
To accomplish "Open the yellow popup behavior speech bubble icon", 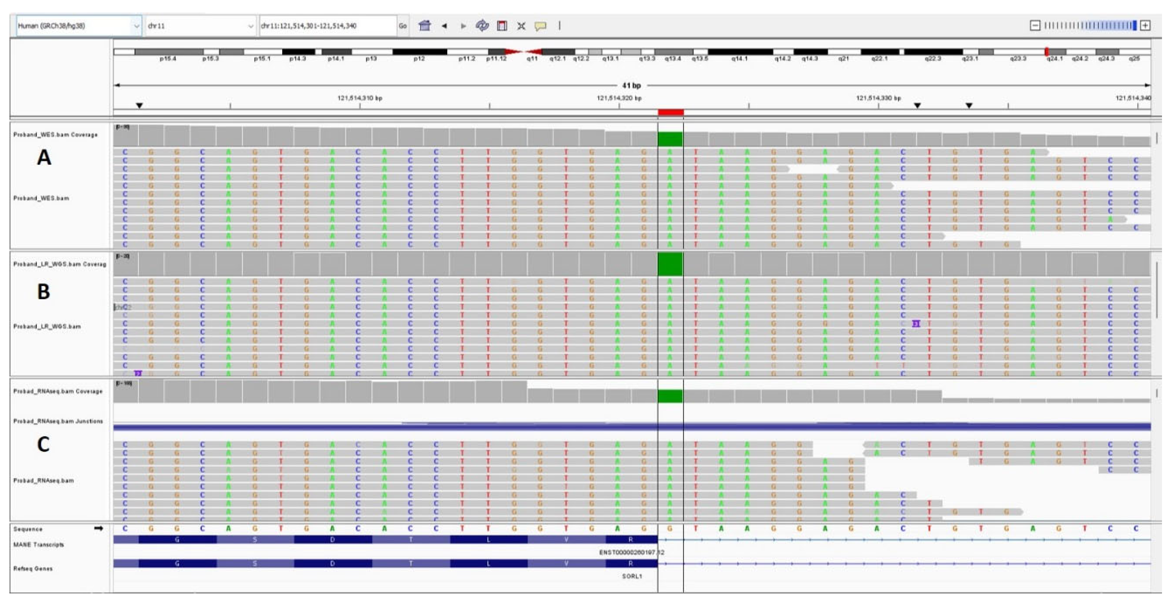I will coord(540,26).
